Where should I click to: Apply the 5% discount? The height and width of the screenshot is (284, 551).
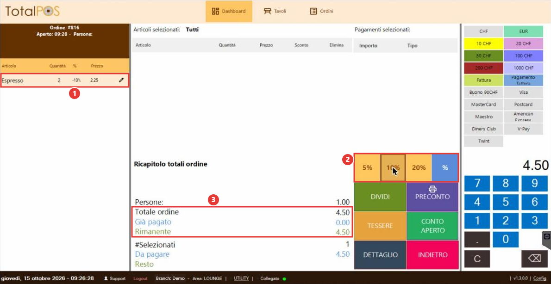(367, 167)
